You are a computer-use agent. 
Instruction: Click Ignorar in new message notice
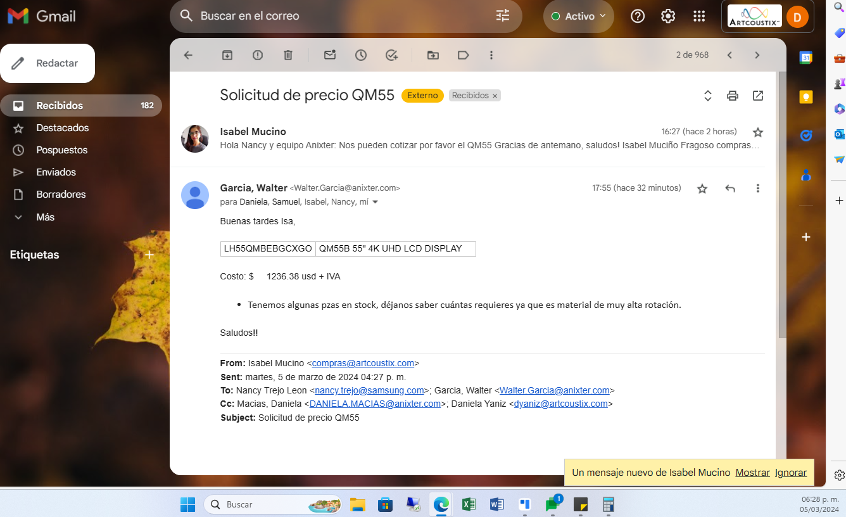click(x=791, y=473)
